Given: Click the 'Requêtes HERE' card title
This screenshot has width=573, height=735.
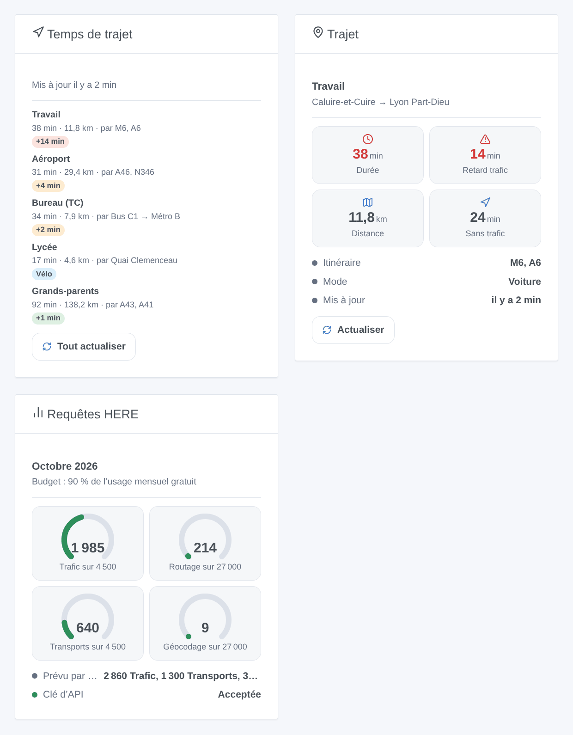Looking at the screenshot, I should tap(93, 414).
